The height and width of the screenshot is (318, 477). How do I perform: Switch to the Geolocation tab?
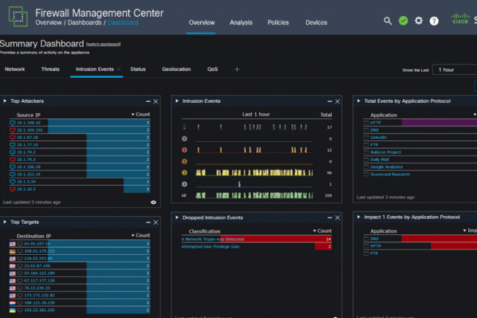[176, 70]
